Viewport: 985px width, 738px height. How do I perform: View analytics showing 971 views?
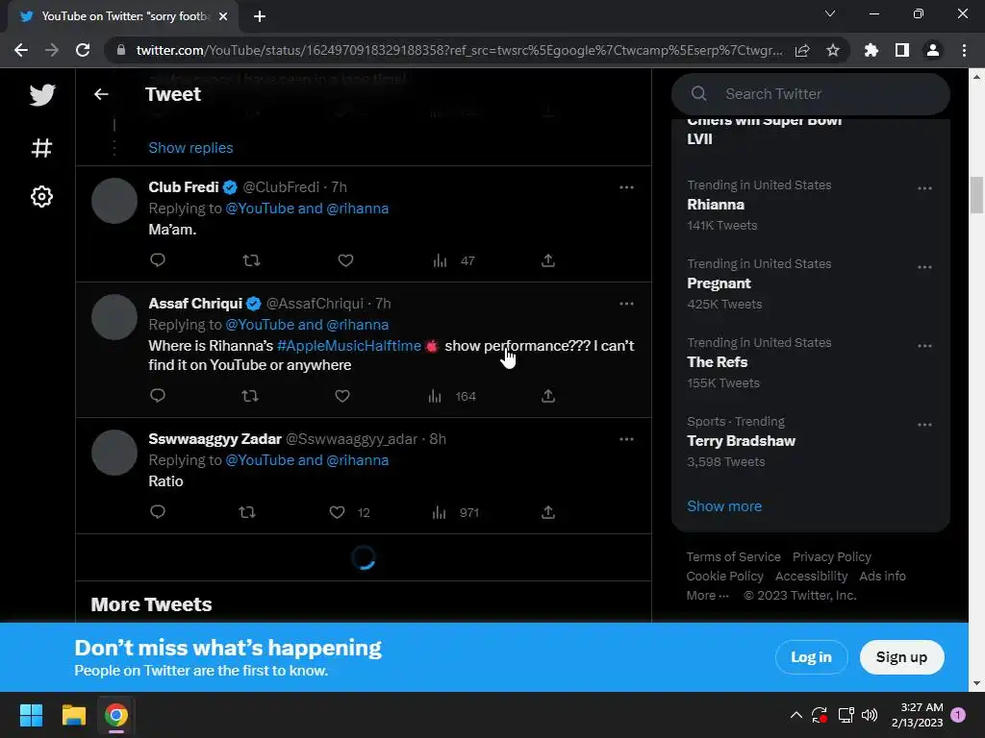(455, 513)
